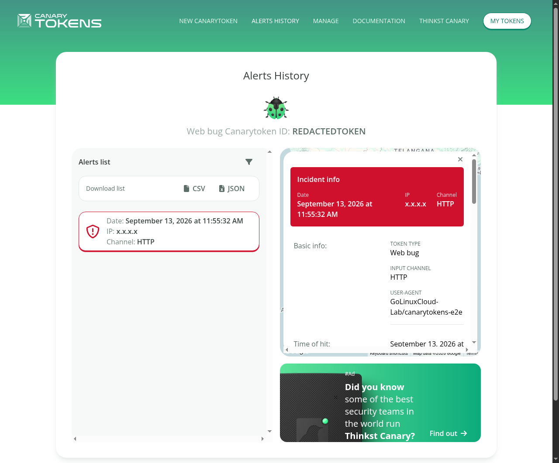Click the Canary Tokens logo
559x463 pixels.
click(x=59, y=21)
